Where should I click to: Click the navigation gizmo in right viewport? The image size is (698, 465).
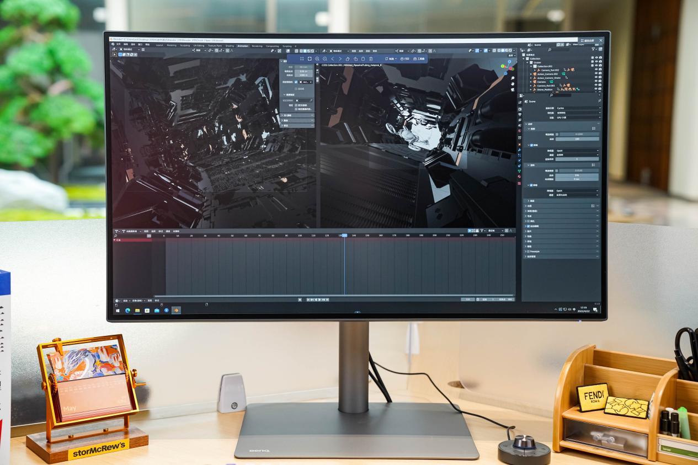(x=507, y=67)
